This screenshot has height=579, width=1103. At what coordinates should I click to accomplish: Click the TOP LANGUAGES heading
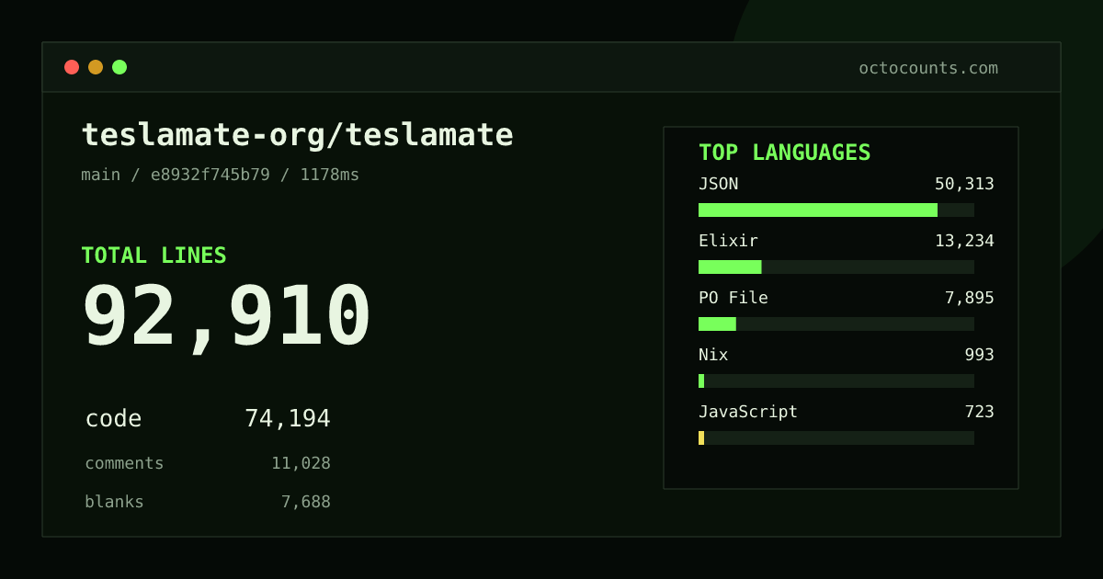(784, 153)
